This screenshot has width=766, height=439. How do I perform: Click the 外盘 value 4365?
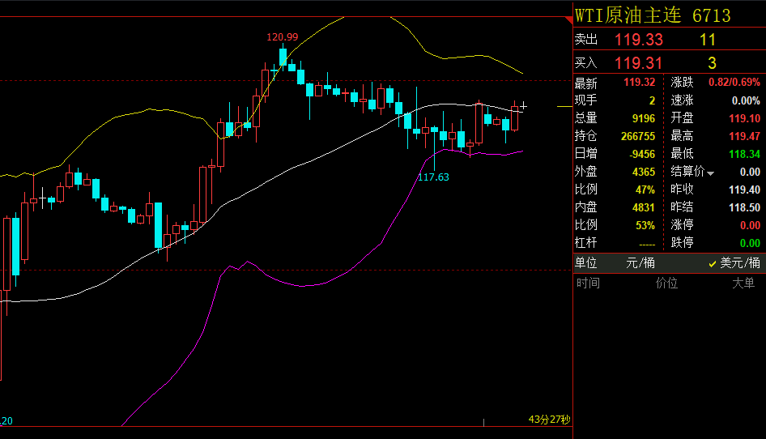[644, 172]
